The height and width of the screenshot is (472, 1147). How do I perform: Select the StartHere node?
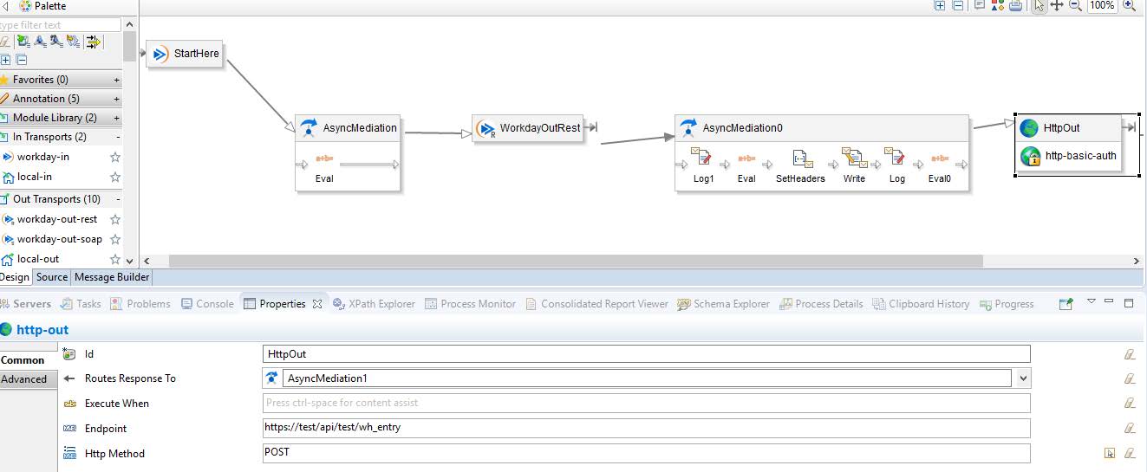(186, 54)
